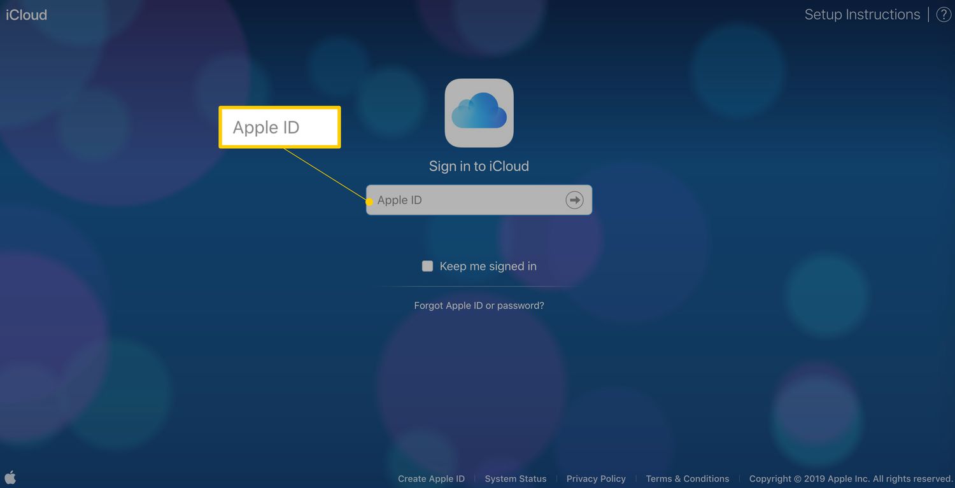Click the iCloud wordmark at top left
955x488 pixels.
click(x=26, y=15)
